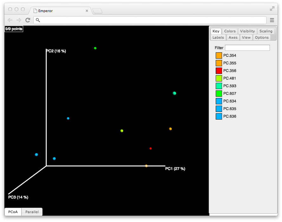Open the browser hamburger menu
Image resolution: width=282 pixels, height=222 pixels.
tap(272, 20)
